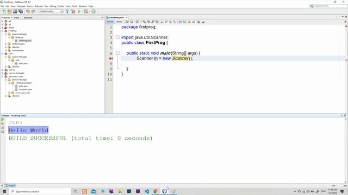Open the Tools menu
Screen dimensions: 348x195
pos(74,6)
